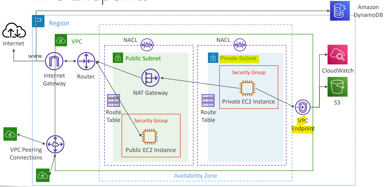Select the CloudWatch icon

(x=338, y=54)
